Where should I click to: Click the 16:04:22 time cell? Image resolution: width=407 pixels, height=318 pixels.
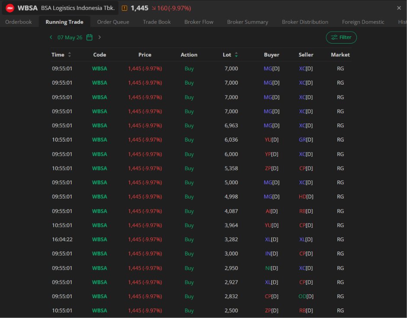pos(62,239)
